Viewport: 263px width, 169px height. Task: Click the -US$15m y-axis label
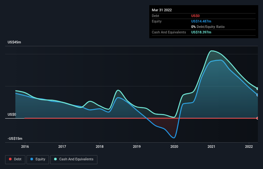15,138
